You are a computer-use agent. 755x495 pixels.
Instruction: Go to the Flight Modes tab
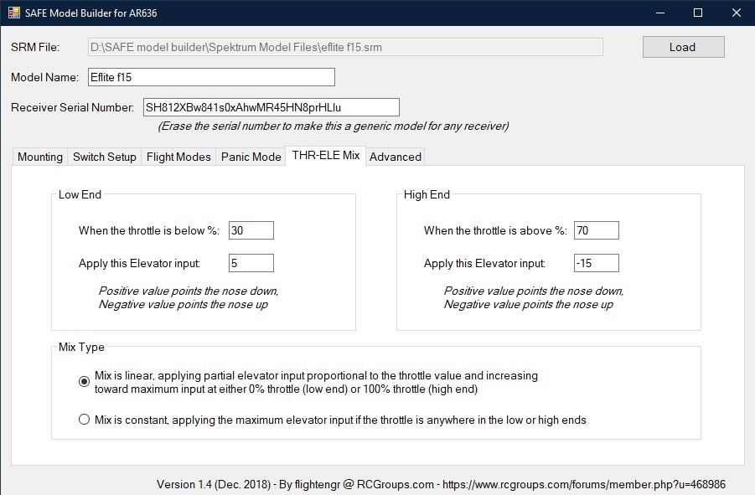pyautogui.click(x=178, y=157)
